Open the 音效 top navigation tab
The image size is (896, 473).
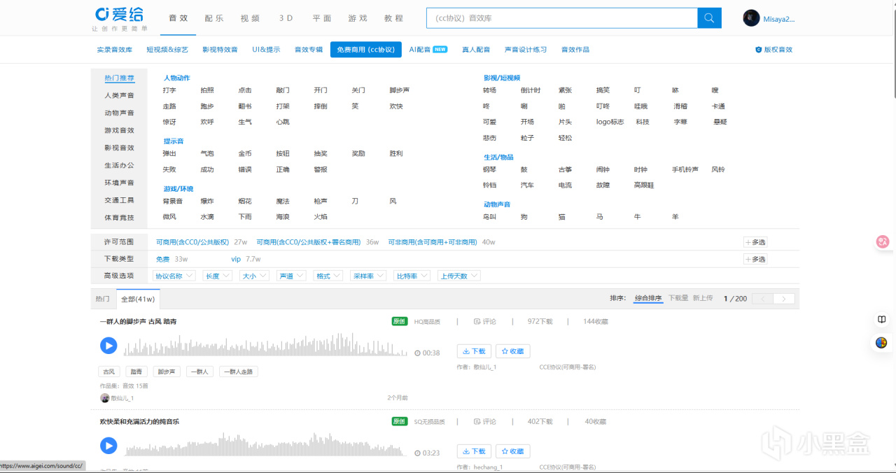[x=178, y=18]
